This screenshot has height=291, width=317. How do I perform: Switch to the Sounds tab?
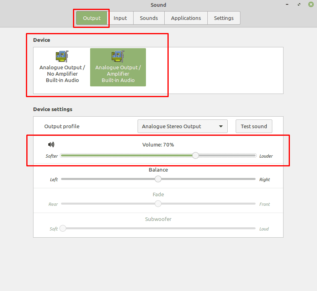149,18
